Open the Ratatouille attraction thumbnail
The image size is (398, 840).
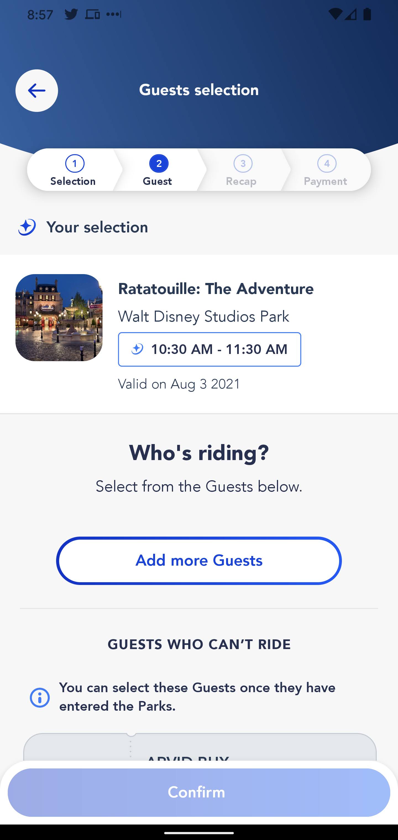(x=59, y=317)
